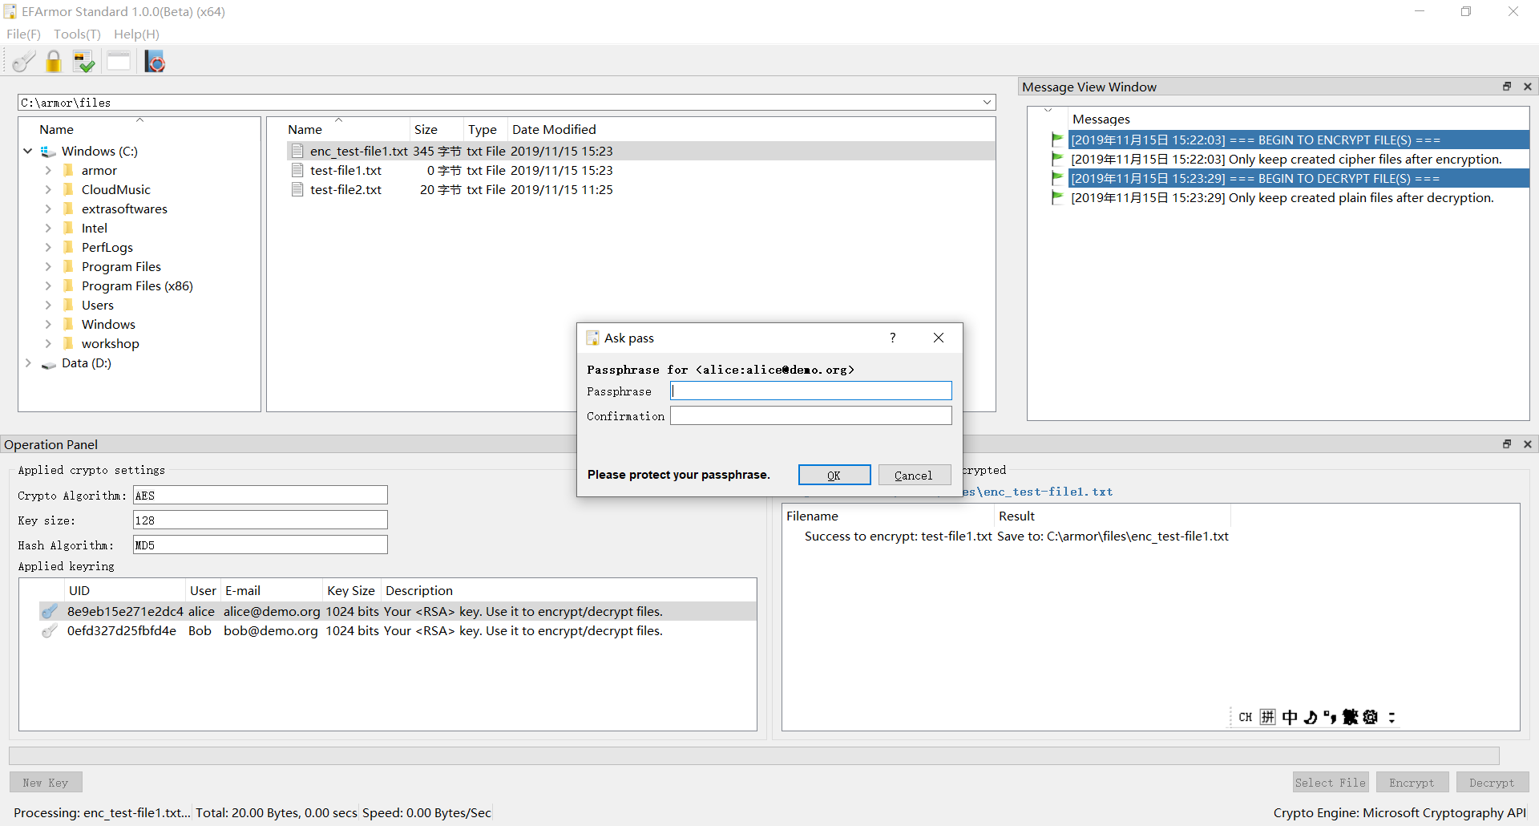
Task: Open the Tools(T) menu
Action: click(77, 34)
